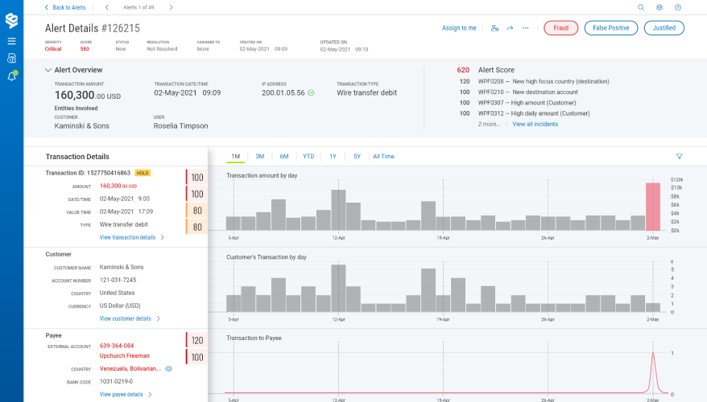This screenshot has width=707, height=402.
Task: Switch to the All Time range tab
Action: [x=383, y=157]
